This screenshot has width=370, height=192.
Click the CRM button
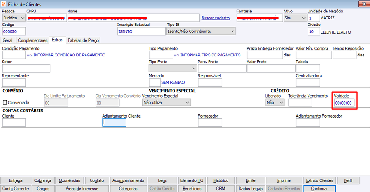tap(221, 189)
